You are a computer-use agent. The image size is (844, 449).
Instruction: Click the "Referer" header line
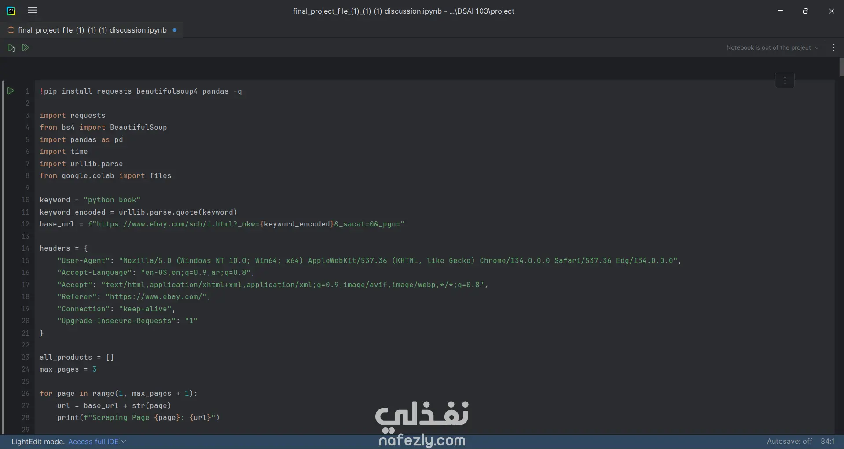coord(134,297)
